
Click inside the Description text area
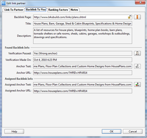[83, 36]
